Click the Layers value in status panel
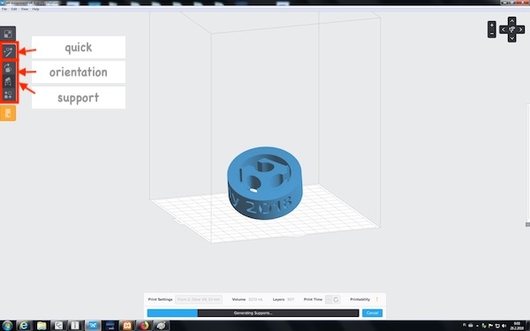 [x=291, y=299]
